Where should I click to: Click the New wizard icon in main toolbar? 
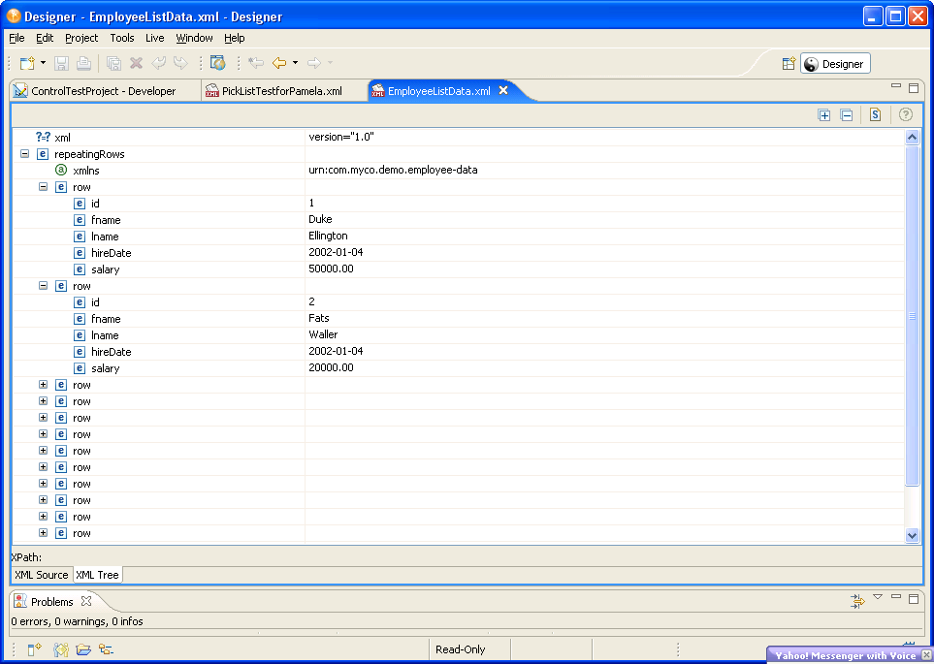(28, 63)
